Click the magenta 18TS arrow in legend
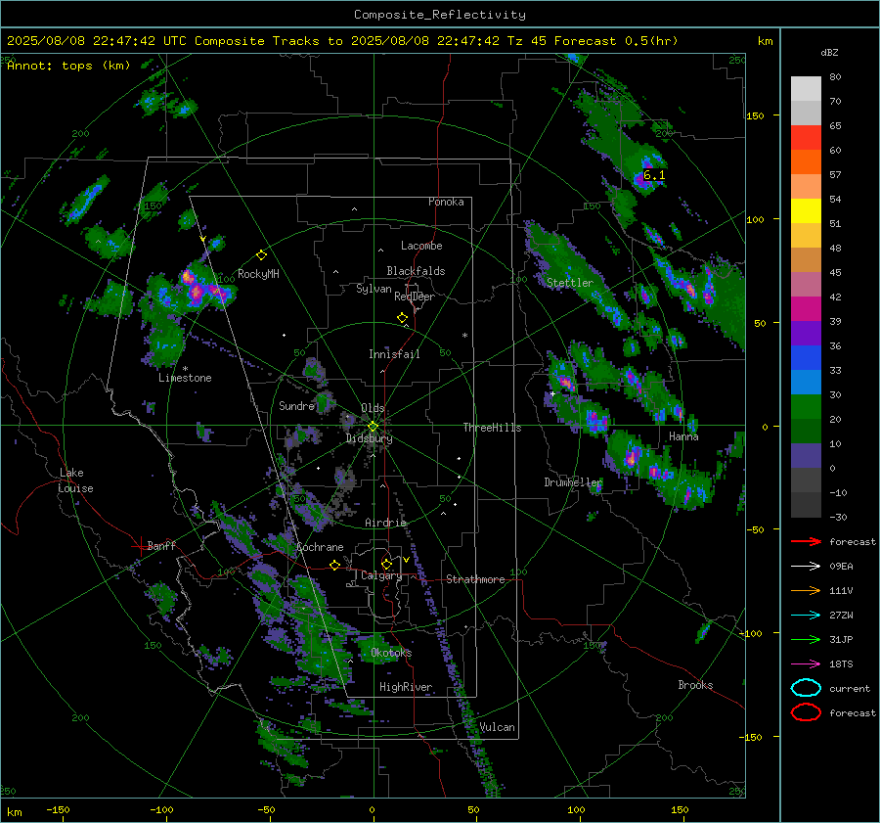880x823 pixels. click(x=806, y=664)
